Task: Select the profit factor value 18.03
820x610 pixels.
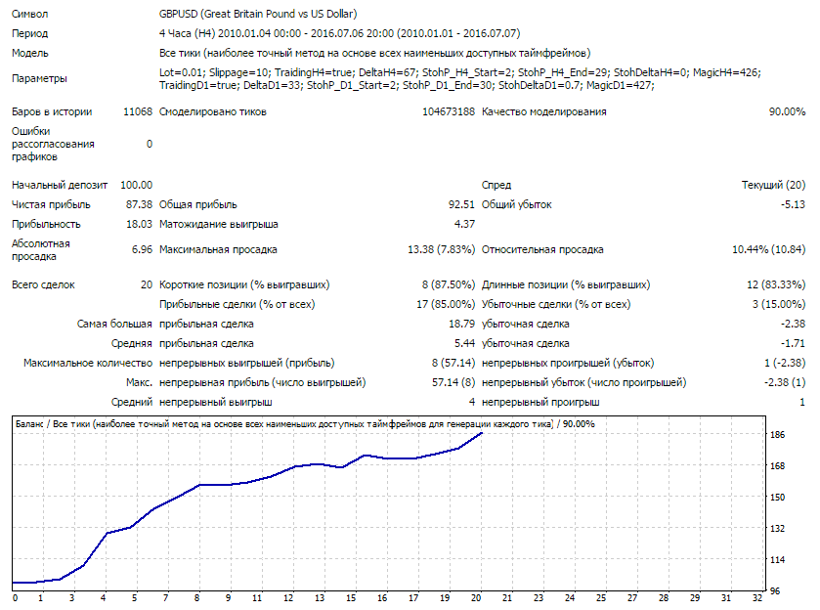Action: point(139,225)
